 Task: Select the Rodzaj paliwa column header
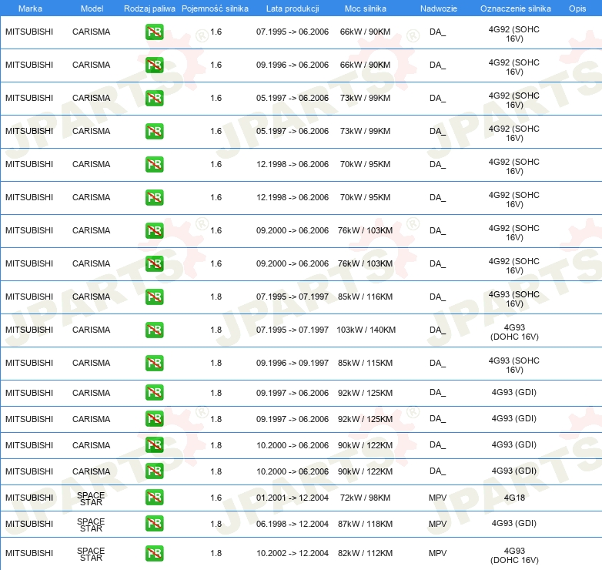(149, 8)
